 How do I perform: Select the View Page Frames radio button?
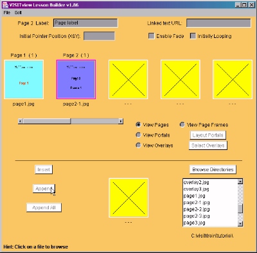pyautogui.click(x=182, y=124)
